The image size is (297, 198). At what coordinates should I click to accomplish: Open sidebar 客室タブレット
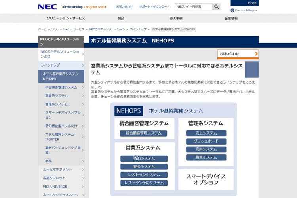click(61, 178)
